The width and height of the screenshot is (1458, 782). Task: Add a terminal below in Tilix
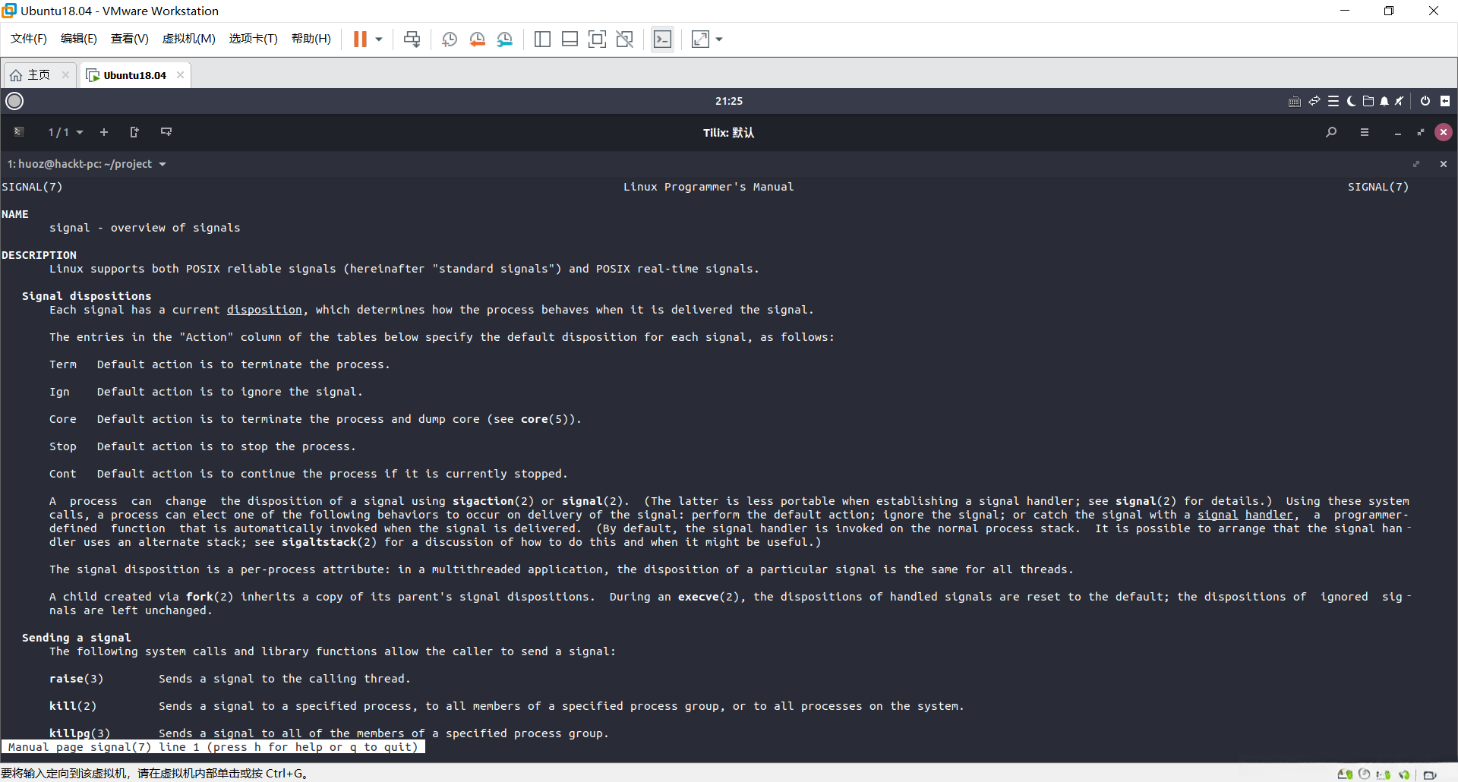click(166, 132)
